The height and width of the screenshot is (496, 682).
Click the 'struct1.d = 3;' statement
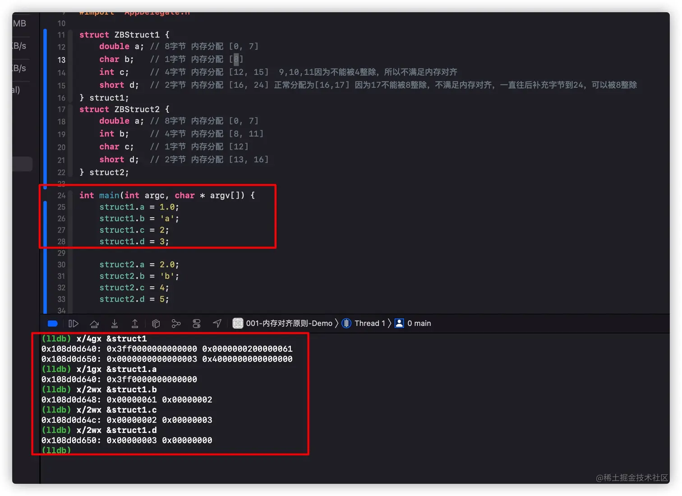[x=134, y=241]
